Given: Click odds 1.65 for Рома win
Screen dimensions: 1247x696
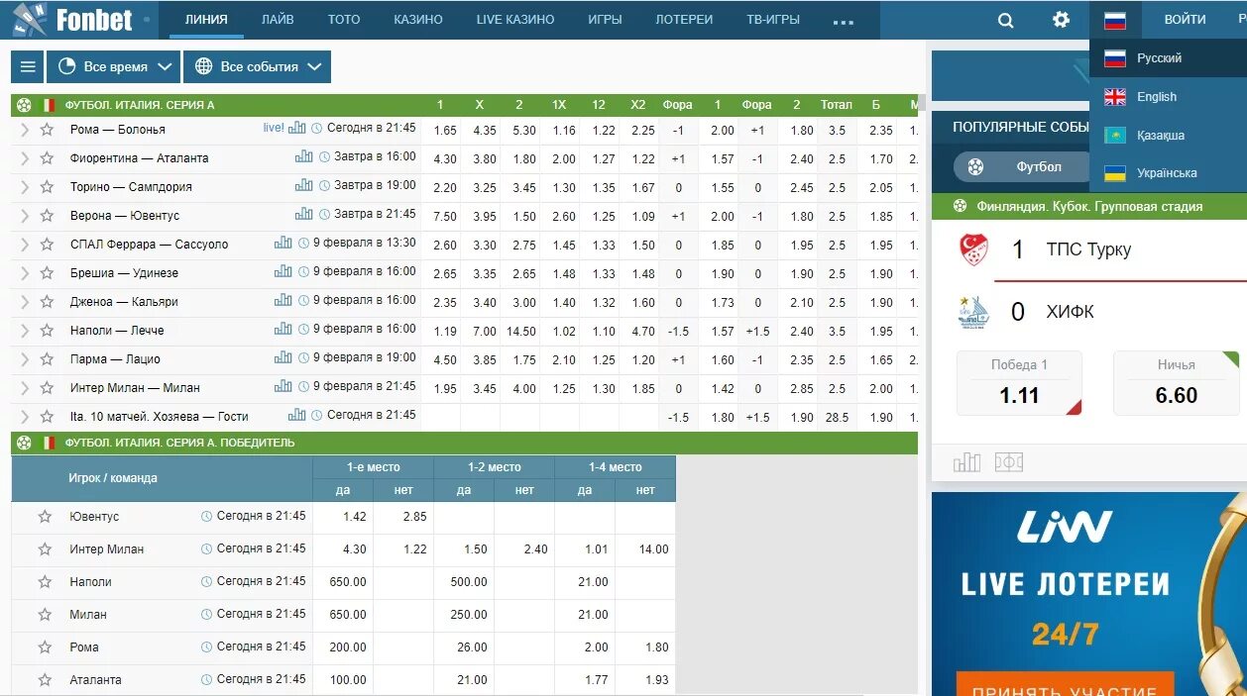Looking at the screenshot, I should (x=446, y=130).
